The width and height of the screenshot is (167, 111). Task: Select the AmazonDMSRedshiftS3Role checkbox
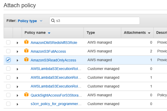(8, 42)
